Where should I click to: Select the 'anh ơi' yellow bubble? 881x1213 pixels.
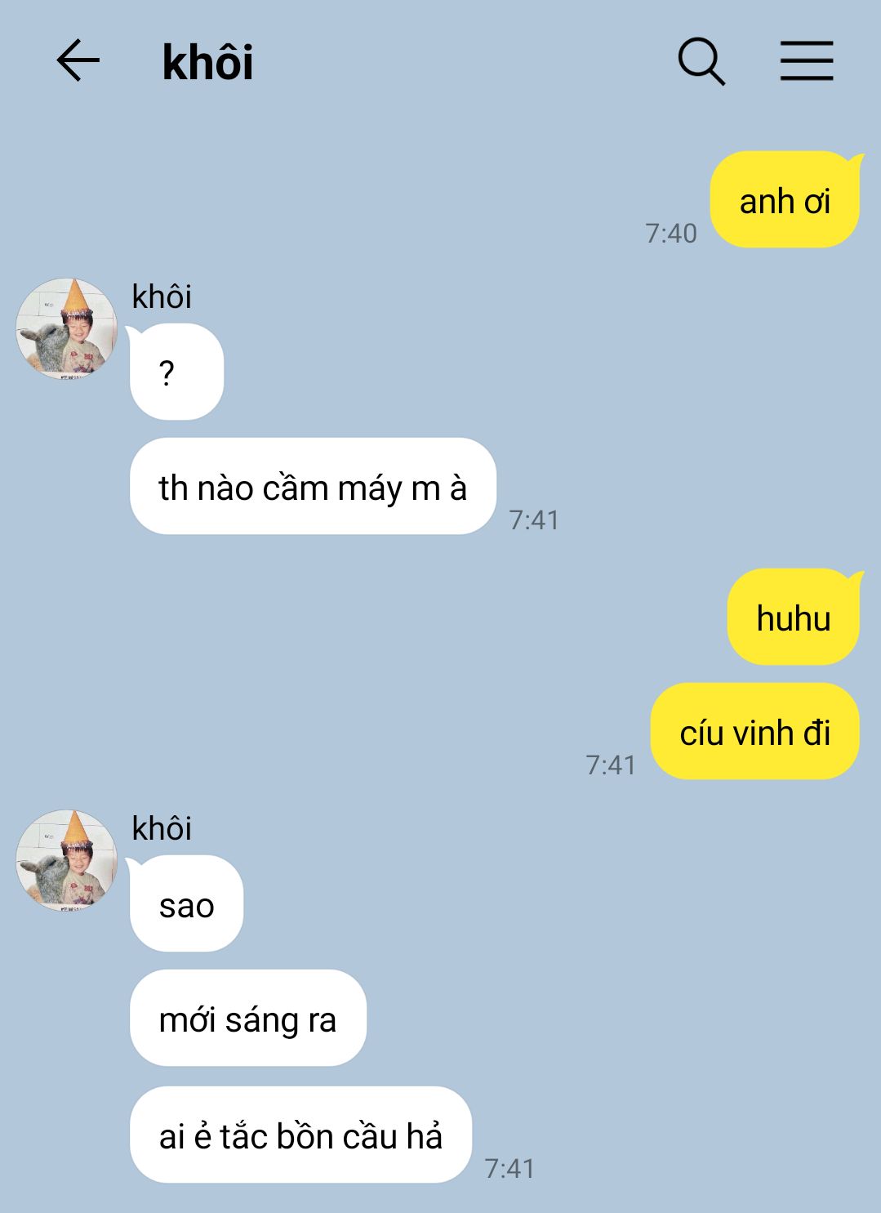(x=785, y=200)
